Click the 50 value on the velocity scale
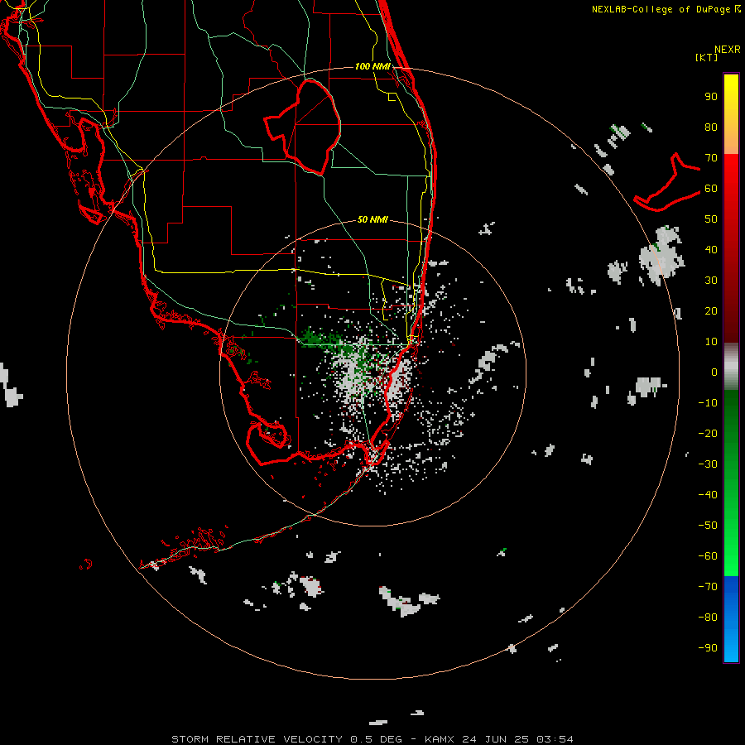Screen dimensions: 745x745 pyautogui.click(x=711, y=219)
